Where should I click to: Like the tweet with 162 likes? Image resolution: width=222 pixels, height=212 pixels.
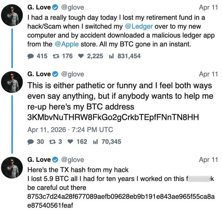coord(70,141)
